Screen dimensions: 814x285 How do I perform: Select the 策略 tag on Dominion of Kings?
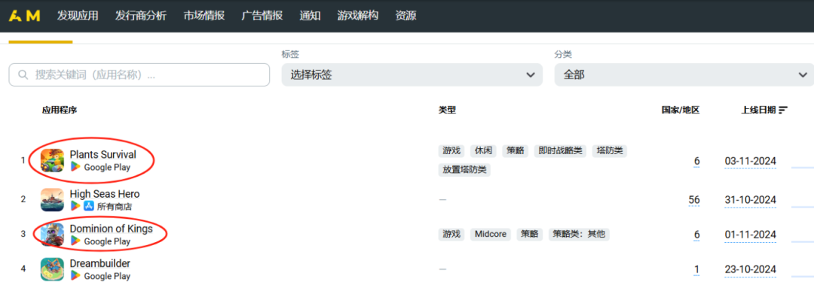(x=530, y=234)
